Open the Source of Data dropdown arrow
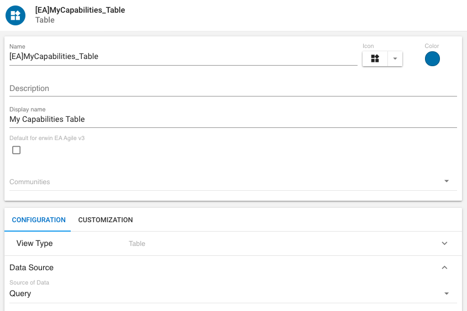 (447, 293)
